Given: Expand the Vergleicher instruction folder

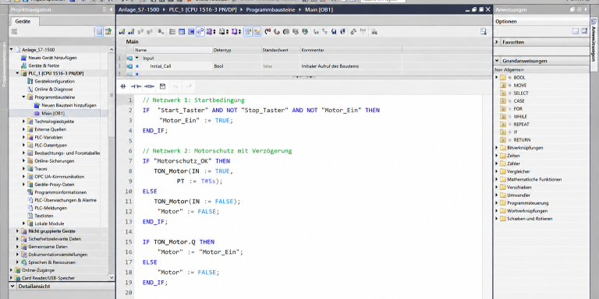Looking at the screenshot, I should (497, 171).
